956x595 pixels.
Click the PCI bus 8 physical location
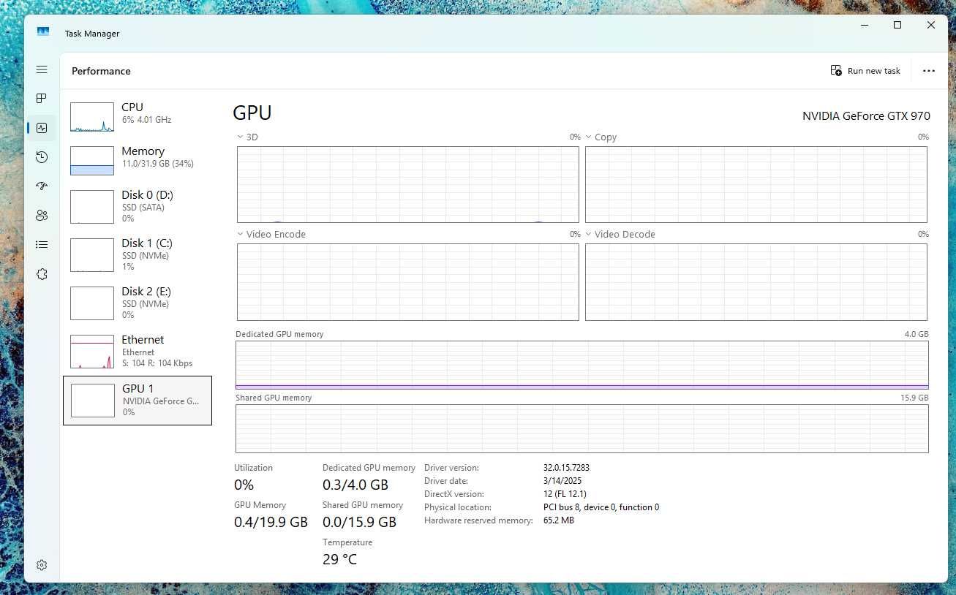click(x=601, y=507)
